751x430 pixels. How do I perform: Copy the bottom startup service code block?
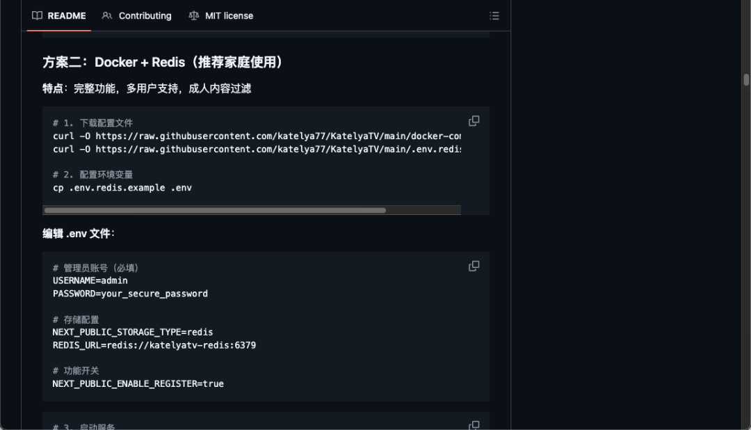pos(474,425)
